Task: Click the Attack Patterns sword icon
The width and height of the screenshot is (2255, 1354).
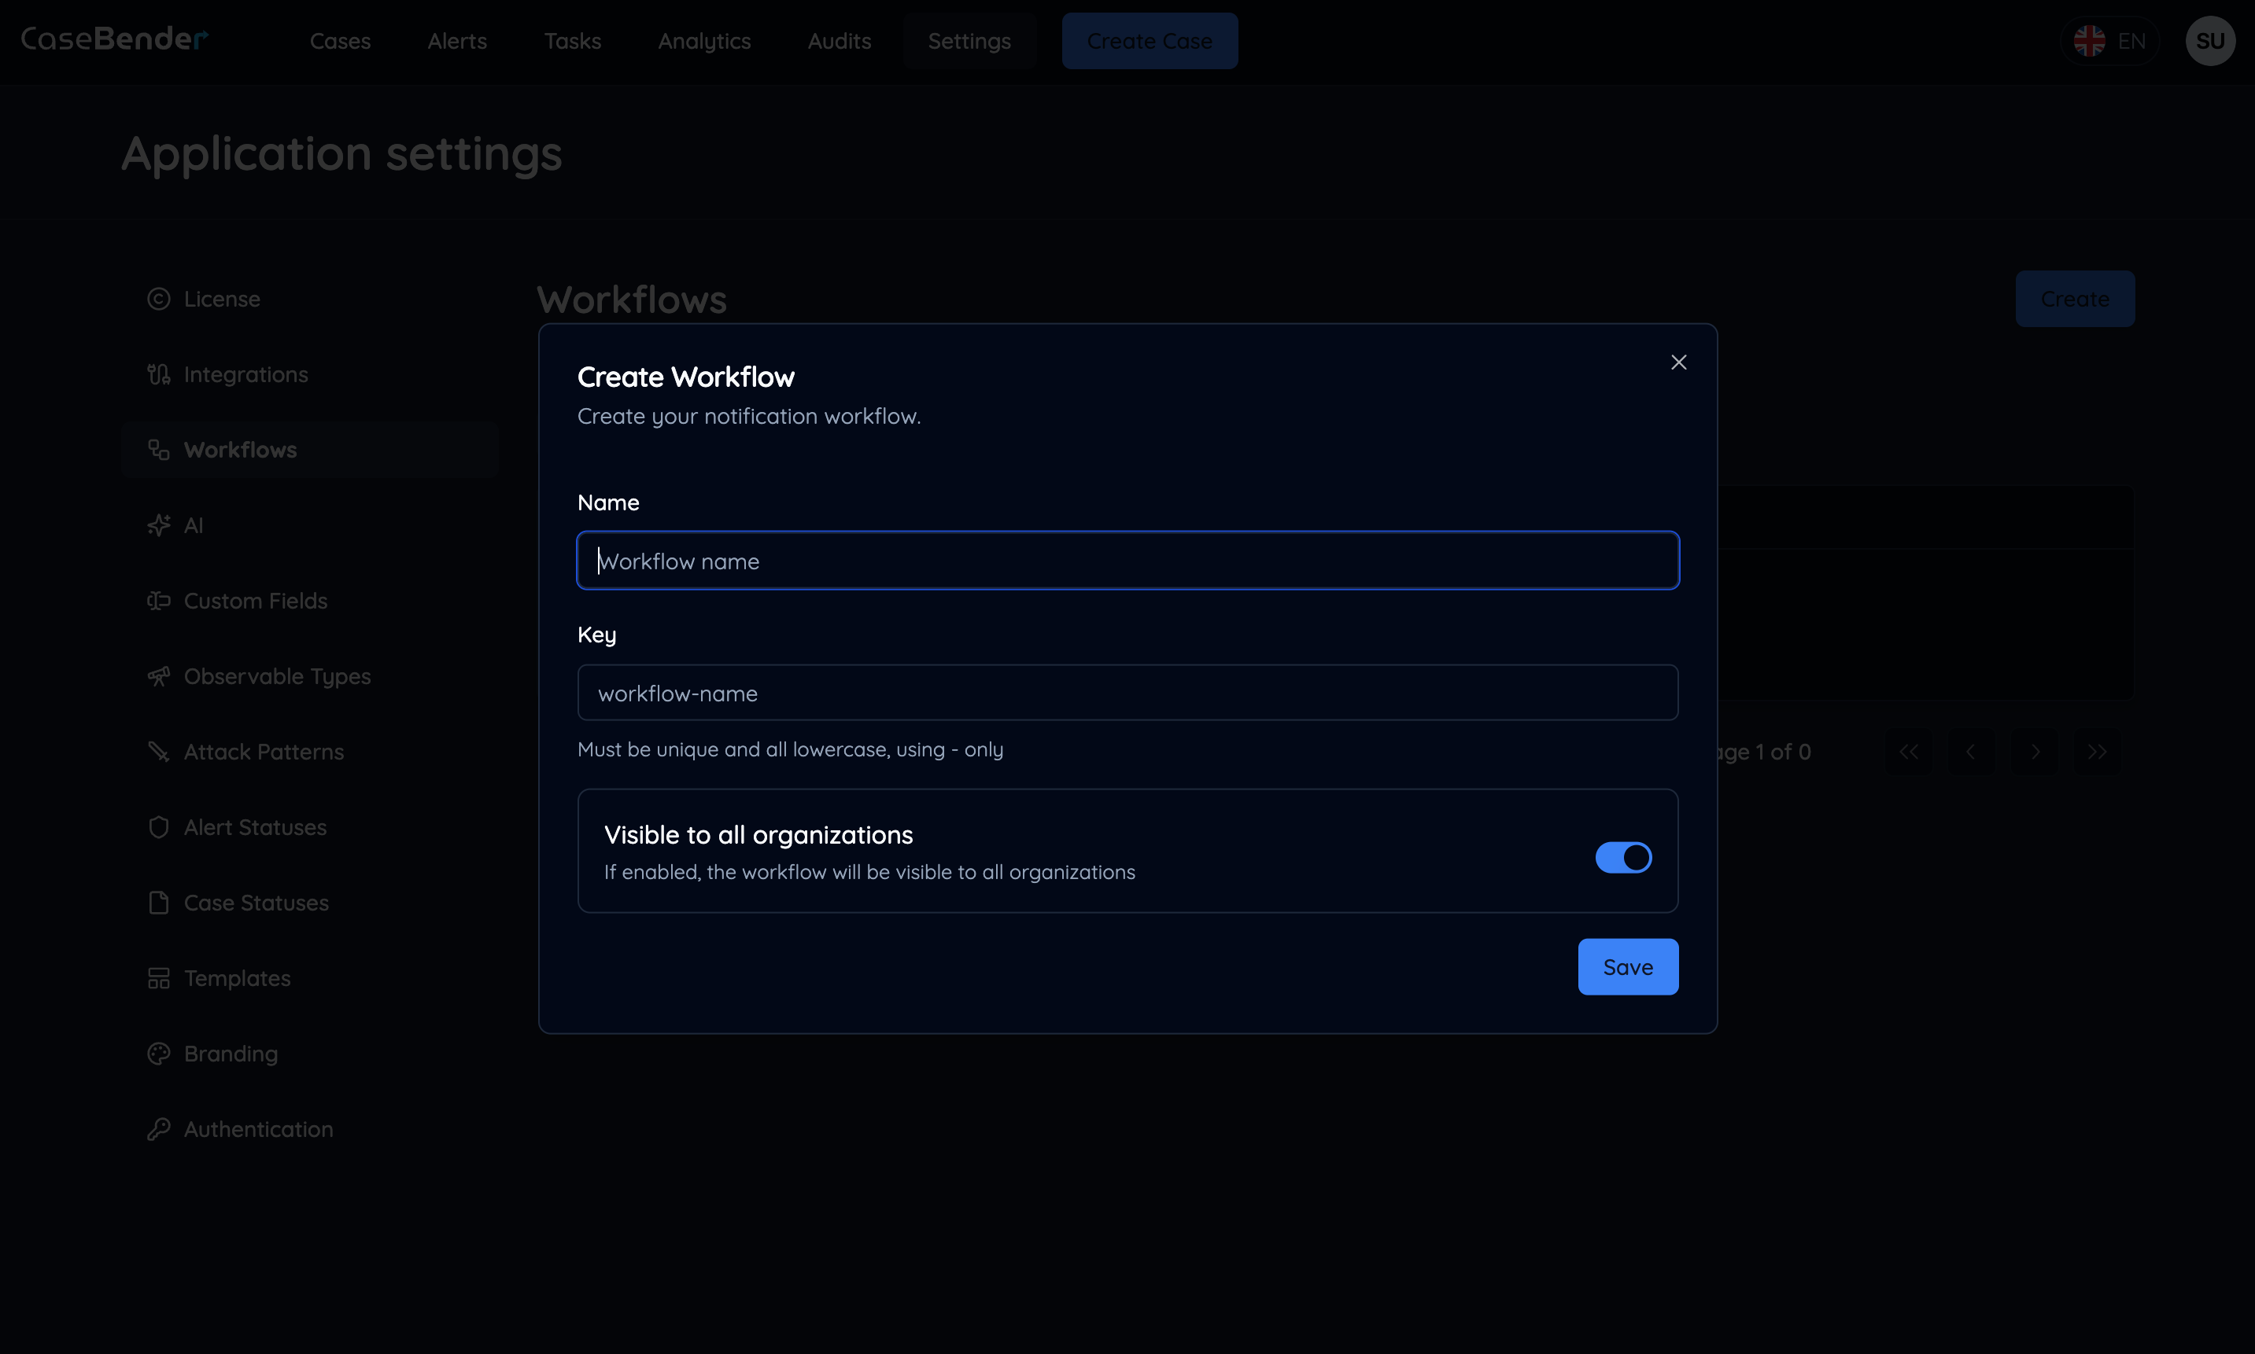Action: pos(159,751)
